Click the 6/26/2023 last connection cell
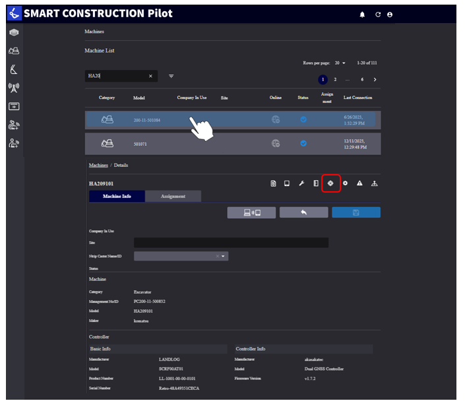Image resolution: width=465 pixels, height=405 pixels. point(354,120)
